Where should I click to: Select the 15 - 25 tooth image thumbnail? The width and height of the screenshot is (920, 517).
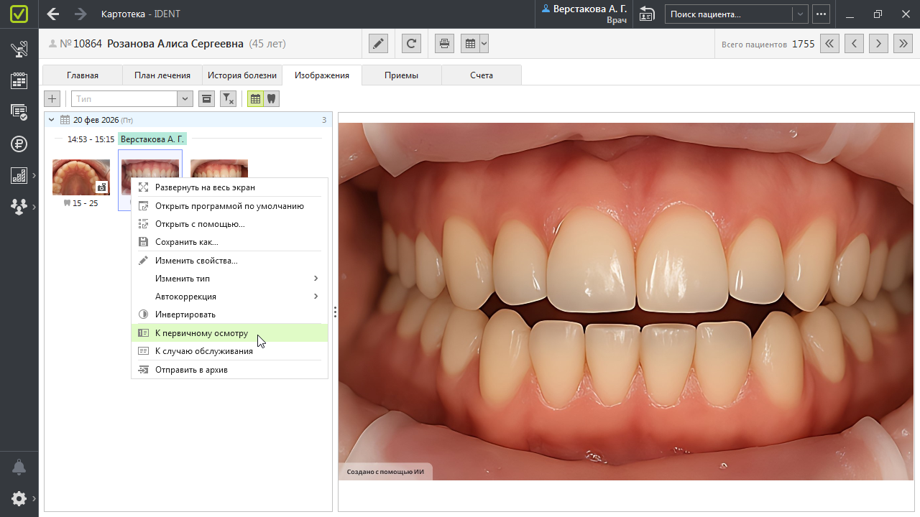[x=80, y=177]
